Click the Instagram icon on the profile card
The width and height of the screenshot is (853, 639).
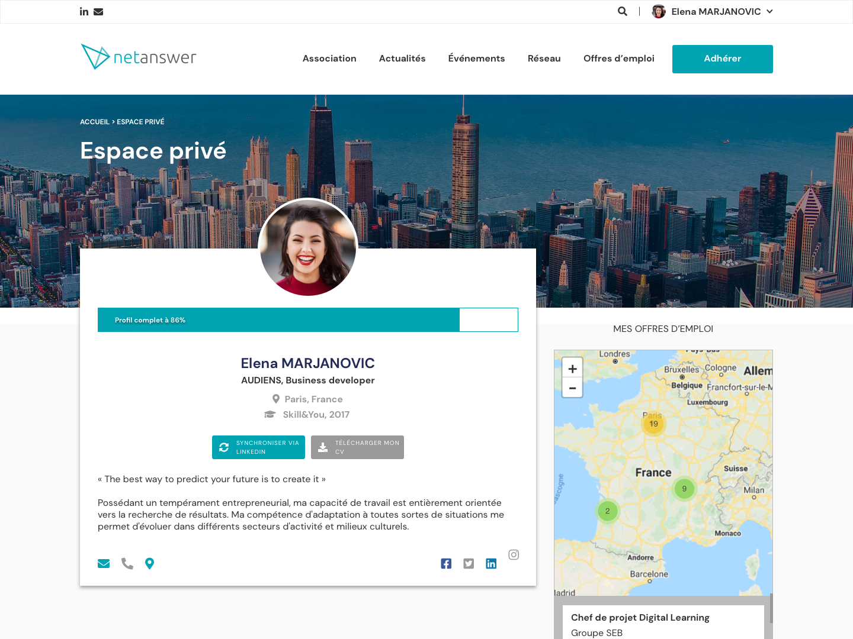point(514,554)
